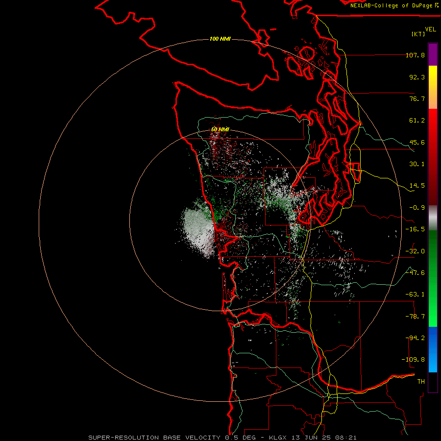441x441 pixels.
Task: Click the green segment of the color bar
Action: [433, 278]
